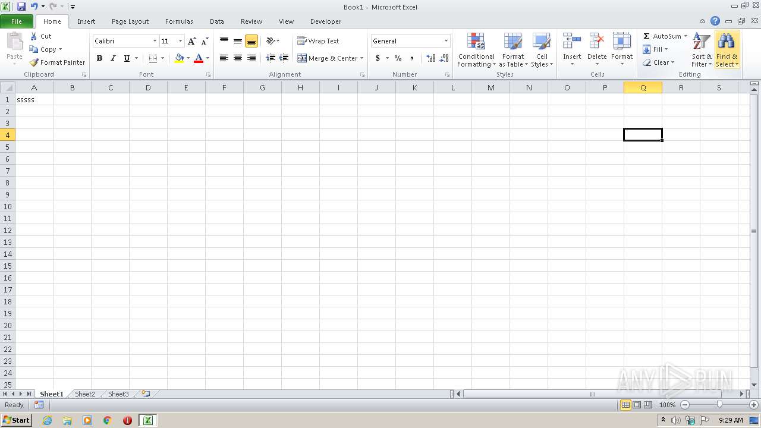Viewport: 761px width, 428px height.
Task: Click the Clear button in Editing group
Action: (x=658, y=62)
